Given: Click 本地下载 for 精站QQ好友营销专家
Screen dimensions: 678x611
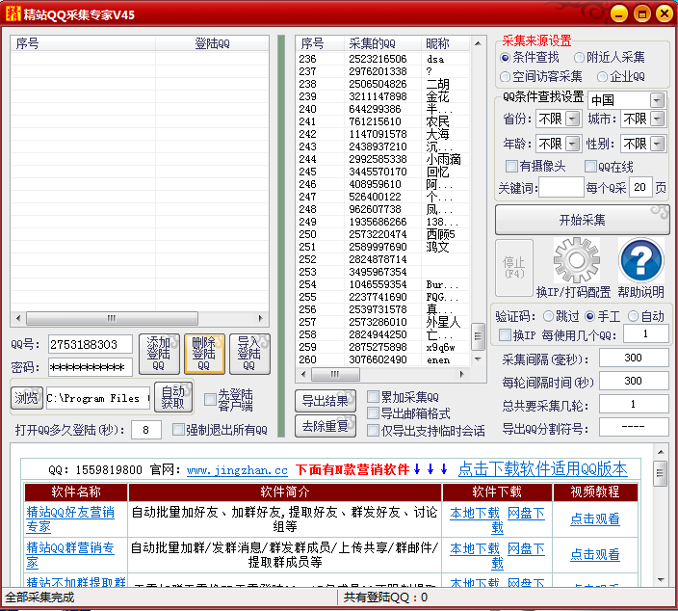Looking at the screenshot, I should [475, 513].
